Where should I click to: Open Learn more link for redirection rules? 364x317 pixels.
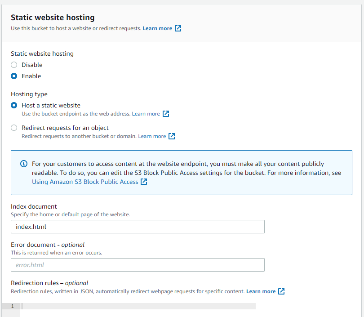(261, 291)
